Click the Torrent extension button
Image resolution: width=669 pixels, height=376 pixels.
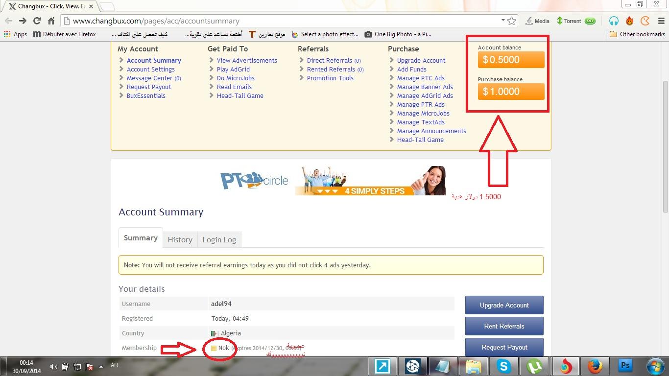pyautogui.click(x=576, y=21)
